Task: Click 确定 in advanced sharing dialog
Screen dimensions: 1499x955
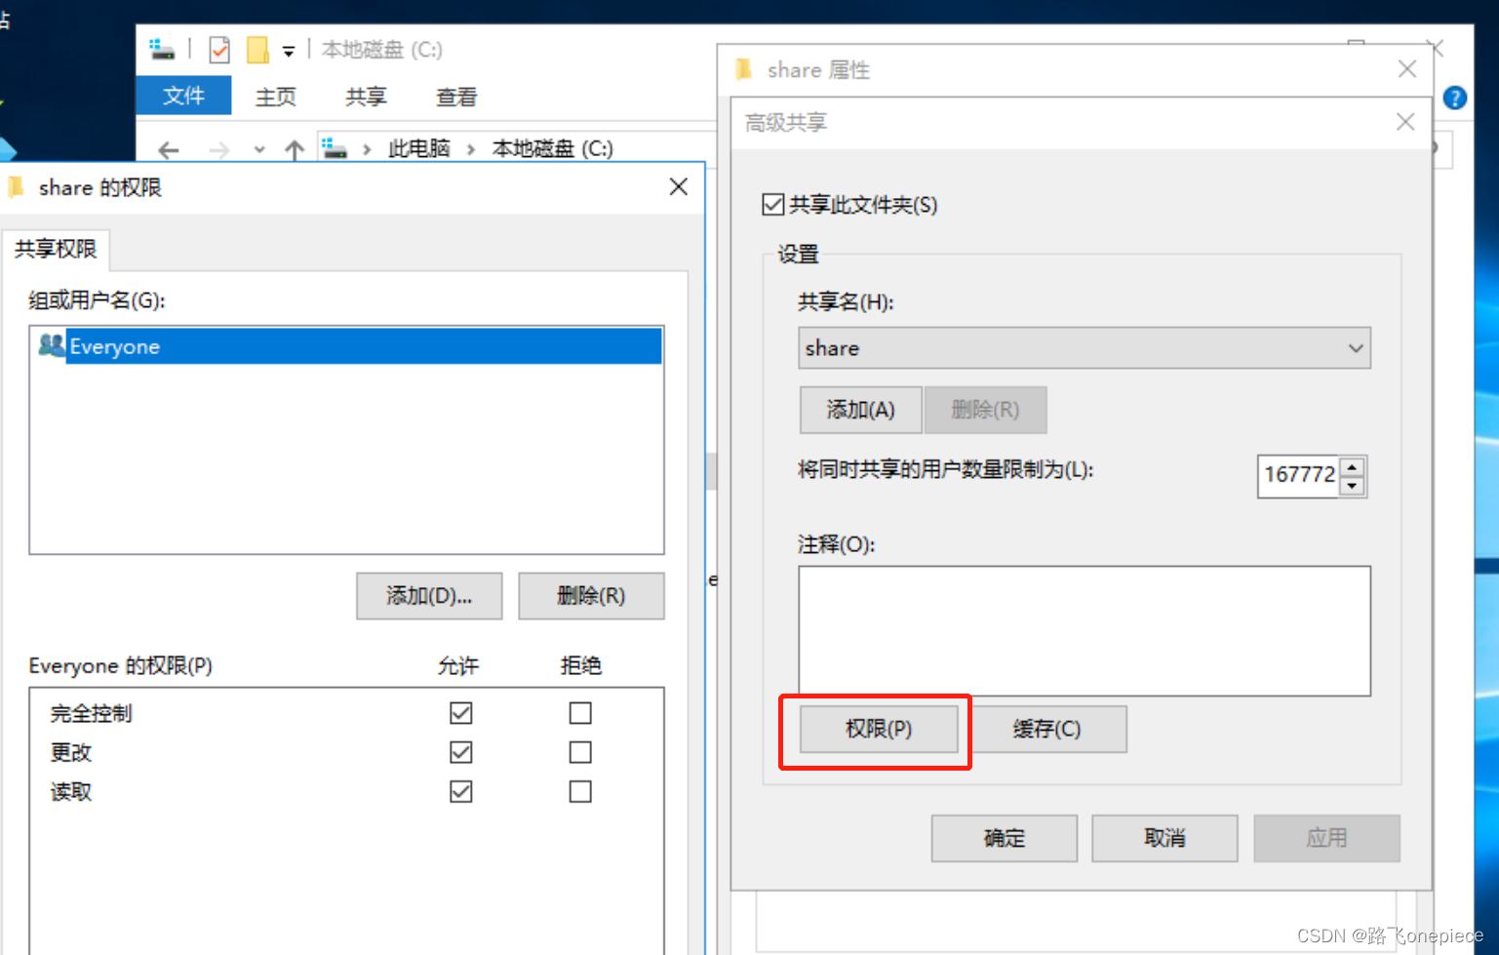Action: 1005,838
